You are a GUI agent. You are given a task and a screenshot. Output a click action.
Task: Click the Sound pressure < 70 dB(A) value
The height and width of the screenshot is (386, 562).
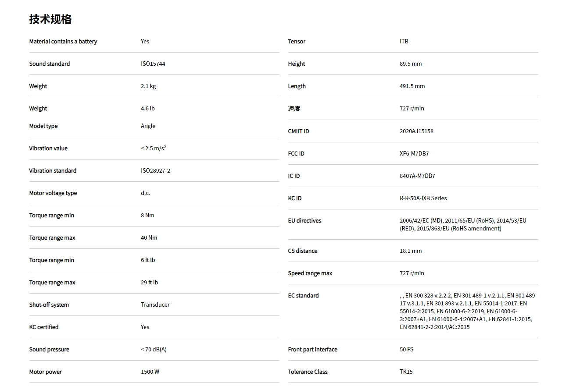pyautogui.click(x=154, y=350)
